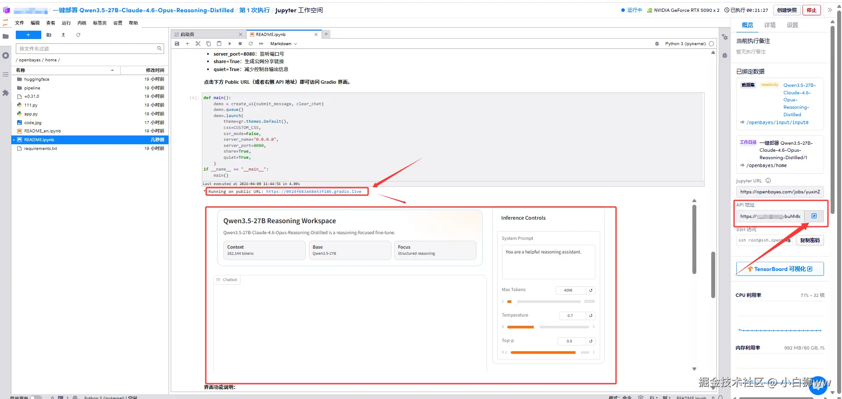Click the 创建快照 button

[787, 10]
